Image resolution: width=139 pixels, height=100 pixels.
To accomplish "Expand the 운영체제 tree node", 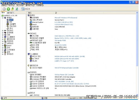I will pyautogui.click(x=3, y=33).
